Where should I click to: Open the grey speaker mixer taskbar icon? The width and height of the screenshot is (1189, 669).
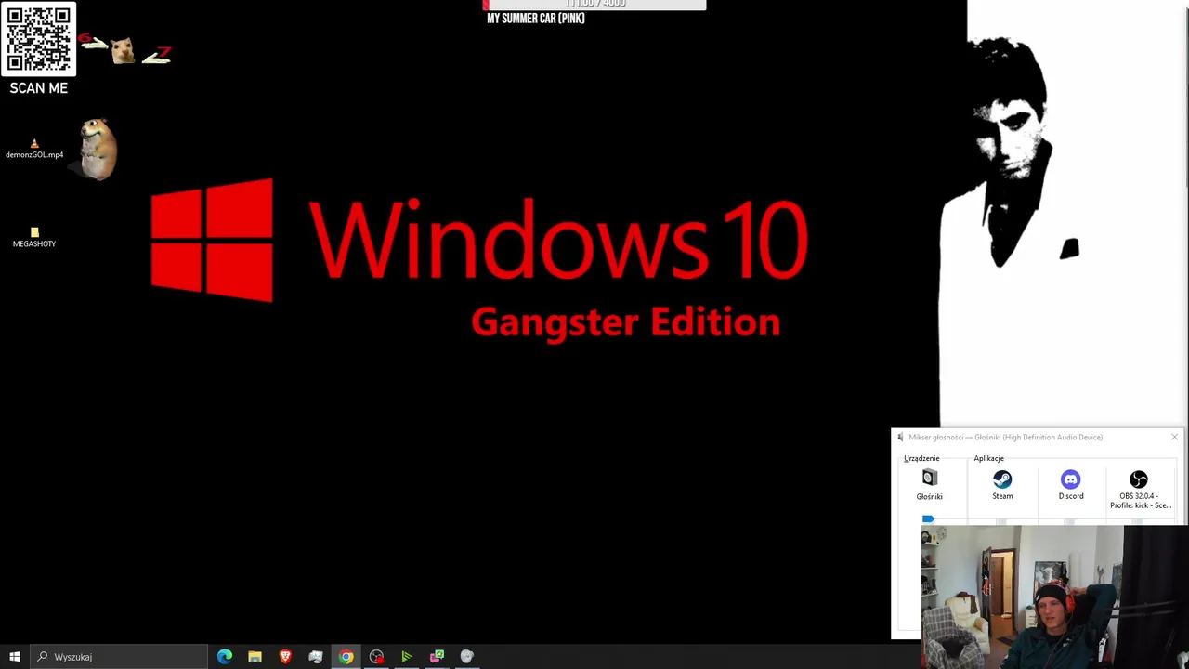(467, 657)
